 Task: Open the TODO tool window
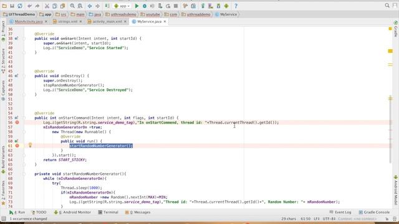coord(39,212)
